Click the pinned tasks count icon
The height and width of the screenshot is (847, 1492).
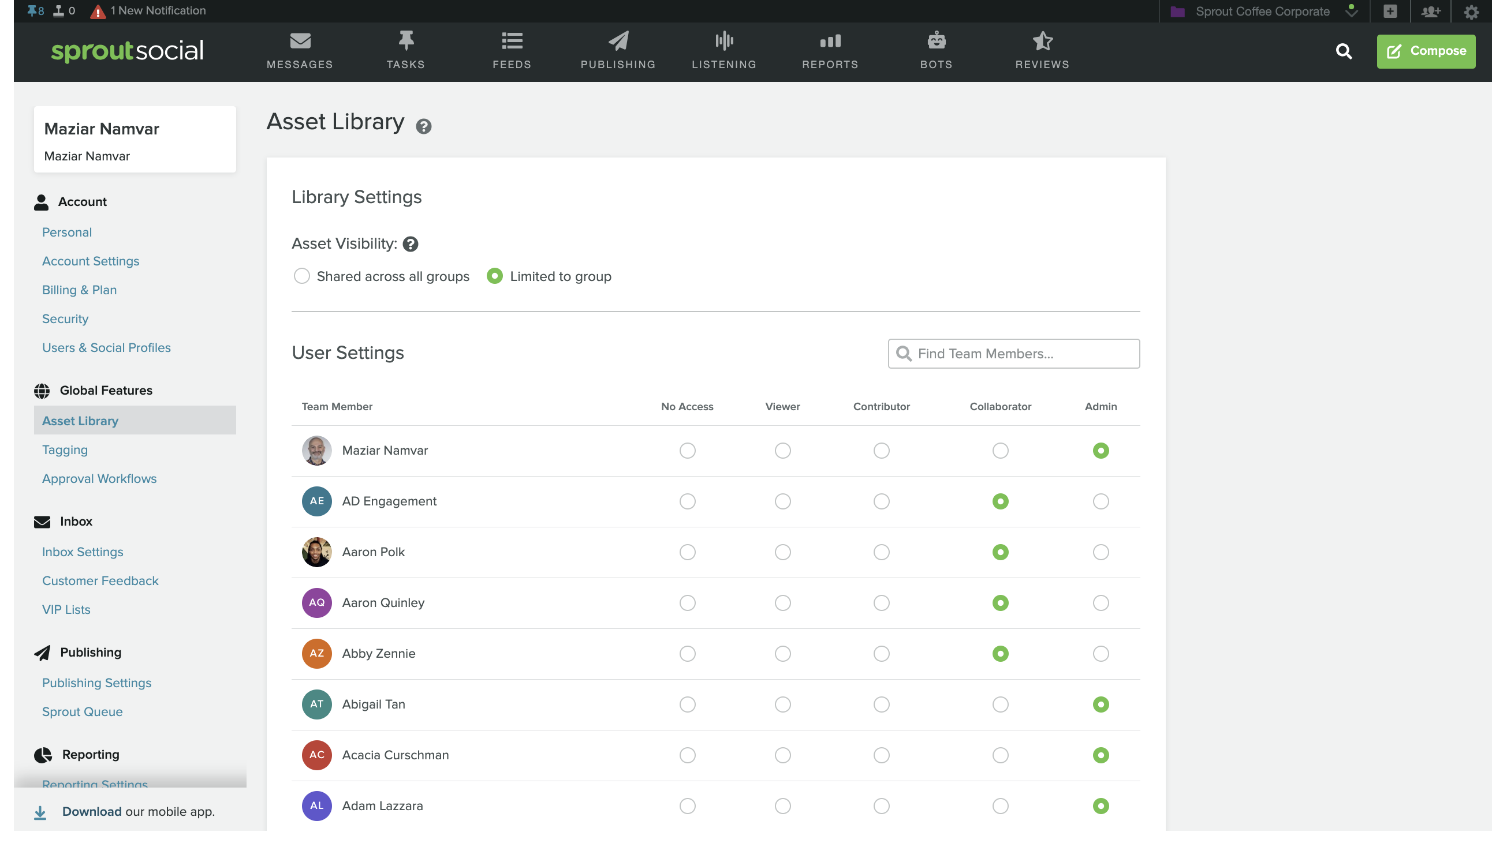[35, 10]
